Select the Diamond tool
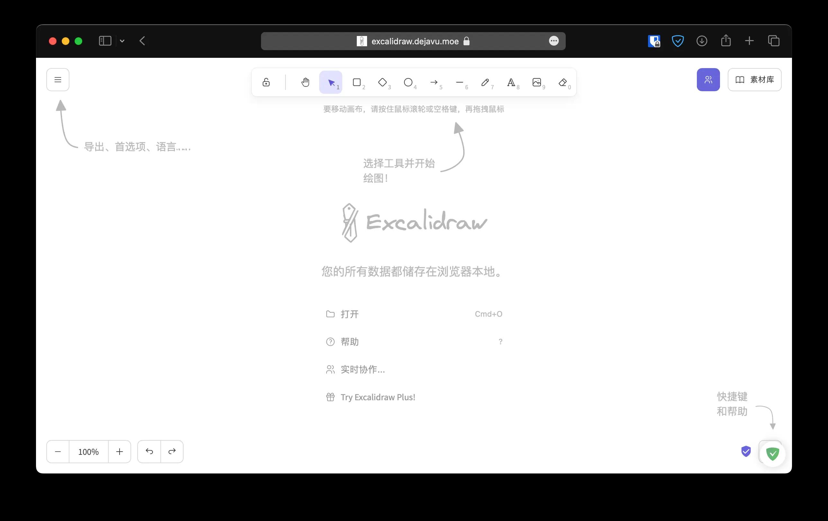Screen dimensions: 828x521 click(382, 83)
